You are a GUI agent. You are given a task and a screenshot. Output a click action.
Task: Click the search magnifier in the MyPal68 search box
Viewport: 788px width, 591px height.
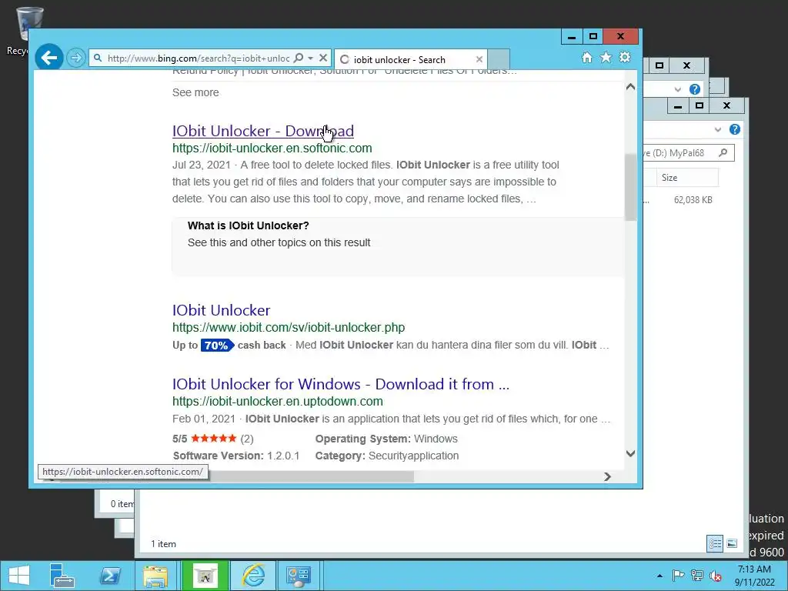click(x=723, y=152)
